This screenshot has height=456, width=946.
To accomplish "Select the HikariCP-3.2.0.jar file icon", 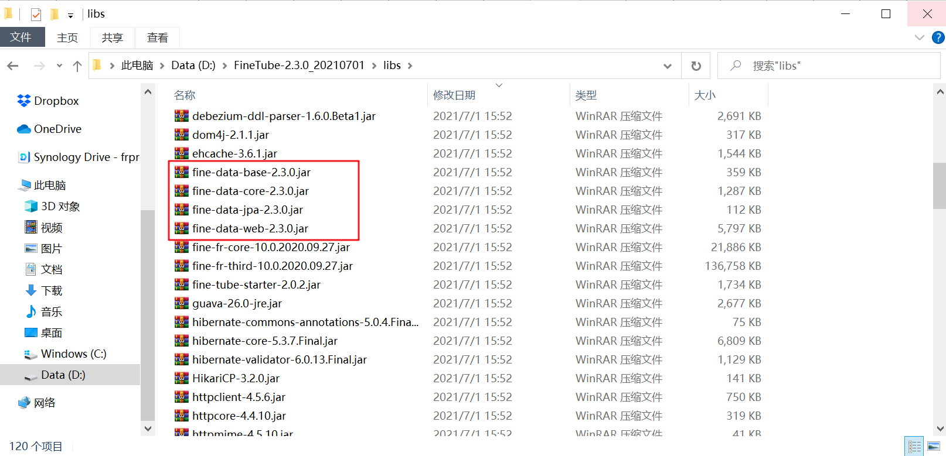I will point(182,378).
